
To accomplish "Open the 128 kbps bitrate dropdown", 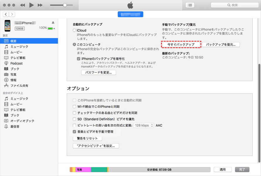I will [144, 125].
